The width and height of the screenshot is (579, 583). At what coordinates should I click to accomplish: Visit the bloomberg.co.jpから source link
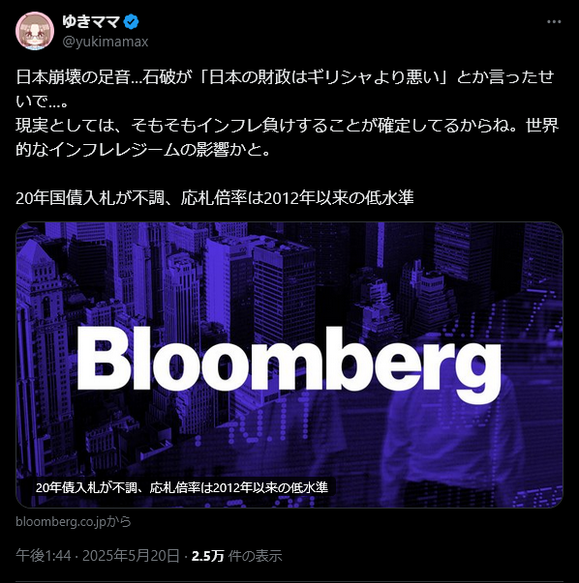click(74, 521)
